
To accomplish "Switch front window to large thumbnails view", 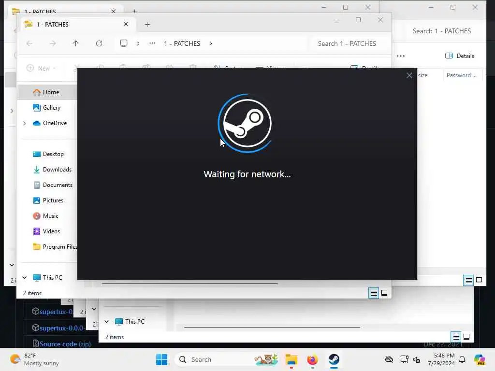I will pyautogui.click(x=384, y=293).
